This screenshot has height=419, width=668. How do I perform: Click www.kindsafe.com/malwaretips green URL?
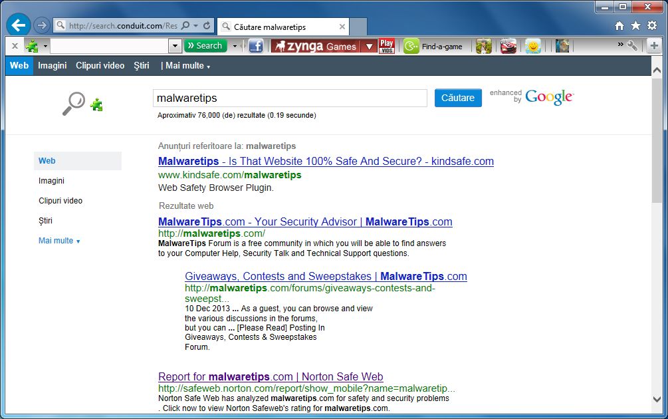point(229,175)
